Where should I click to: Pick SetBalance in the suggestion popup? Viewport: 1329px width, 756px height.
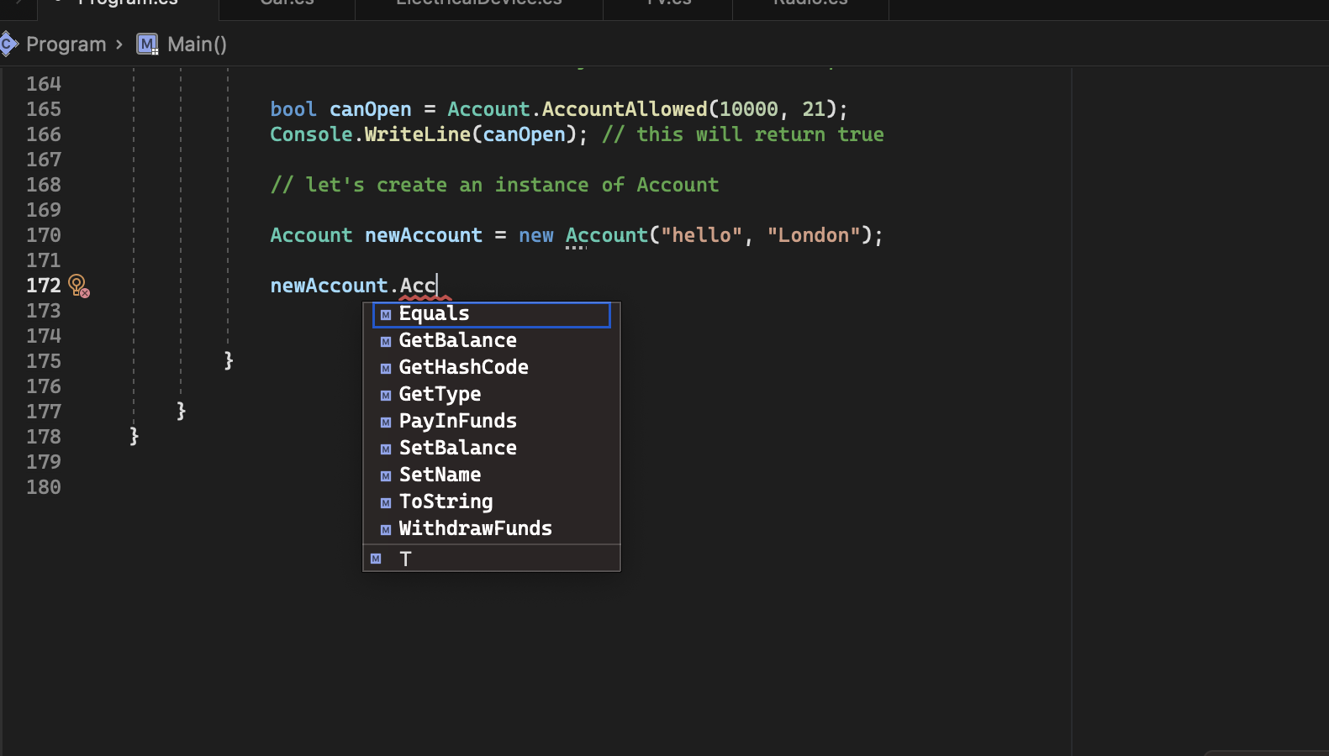[x=492, y=449]
